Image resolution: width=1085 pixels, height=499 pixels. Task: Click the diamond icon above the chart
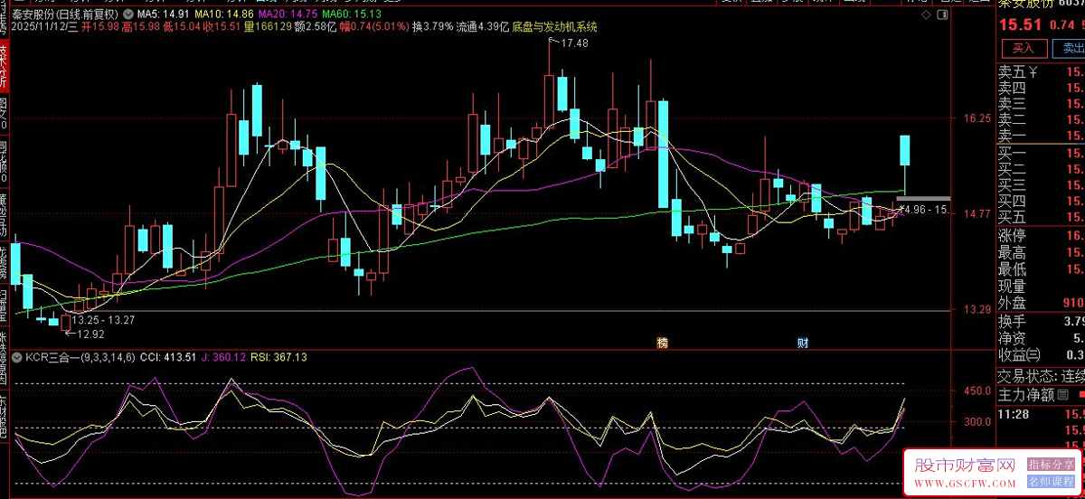[x=925, y=15]
